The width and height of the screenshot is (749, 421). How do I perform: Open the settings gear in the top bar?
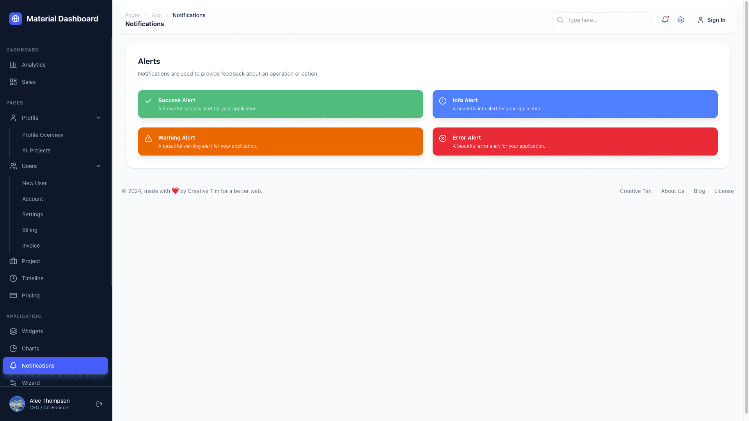point(681,20)
